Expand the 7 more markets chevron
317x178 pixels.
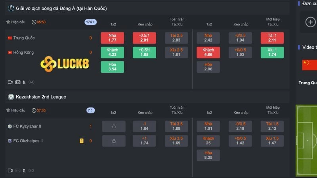point(91,110)
